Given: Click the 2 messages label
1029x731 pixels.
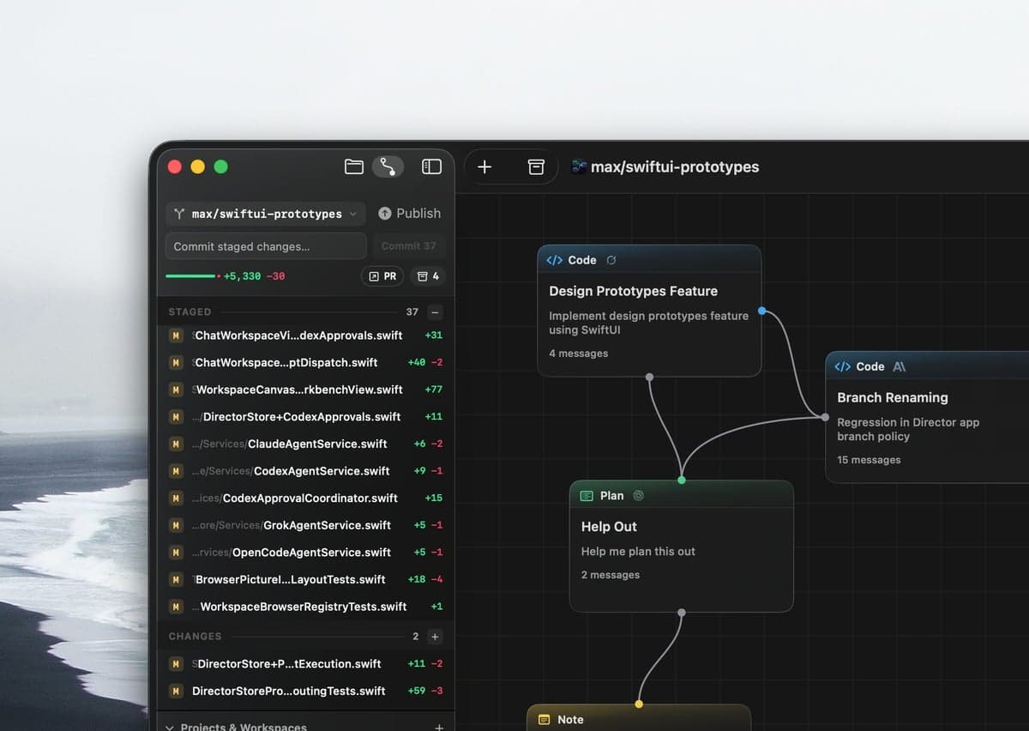Looking at the screenshot, I should click(x=611, y=575).
